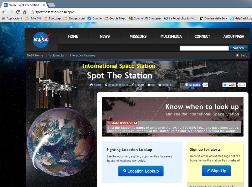252x187 pixels.
Task: Reload the page with the refresh icon
Action: pos(18,12)
